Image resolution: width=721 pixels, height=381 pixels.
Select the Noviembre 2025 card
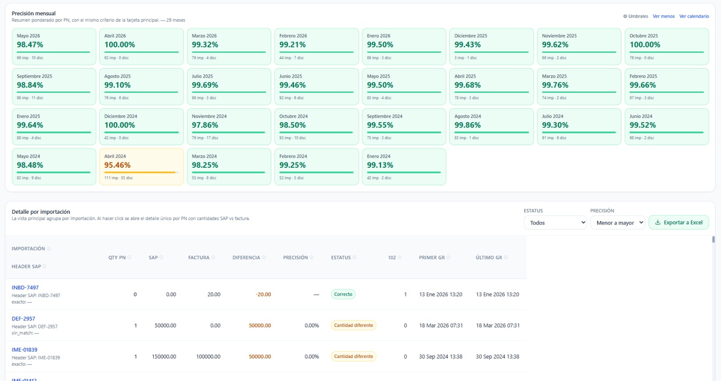579,46
